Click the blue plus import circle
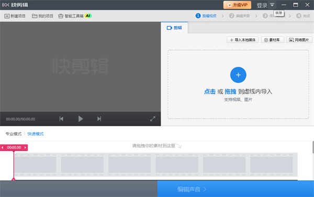Screen dimensions: 314x197 (x=238, y=75)
